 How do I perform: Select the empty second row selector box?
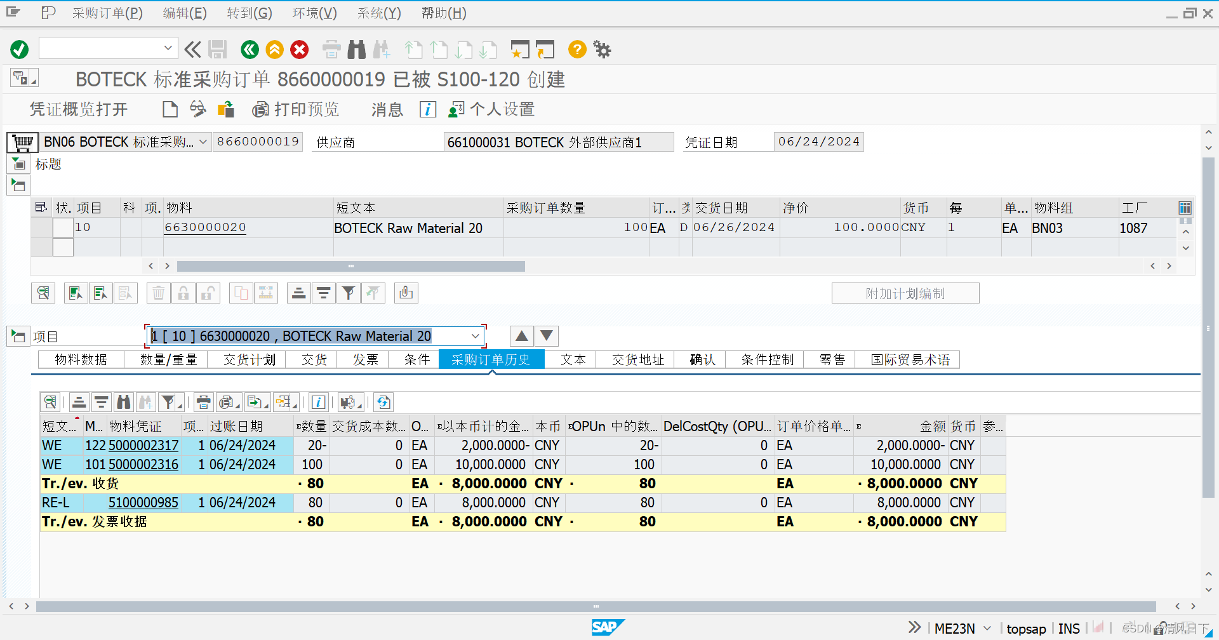coord(63,247)
